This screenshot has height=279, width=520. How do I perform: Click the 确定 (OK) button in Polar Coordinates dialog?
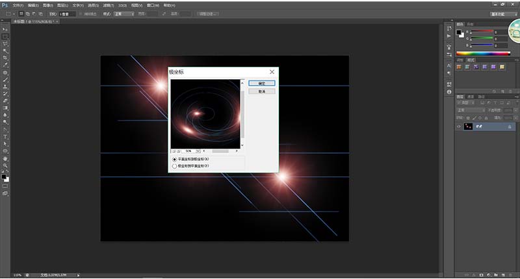(x=261, y=83)
